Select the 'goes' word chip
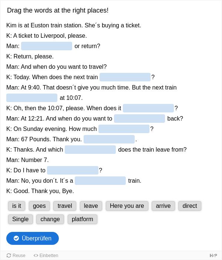222x260 pixels. (x=39, y=206)
